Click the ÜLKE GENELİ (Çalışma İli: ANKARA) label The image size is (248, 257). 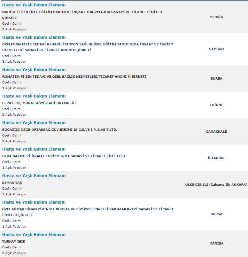(216, 185)
